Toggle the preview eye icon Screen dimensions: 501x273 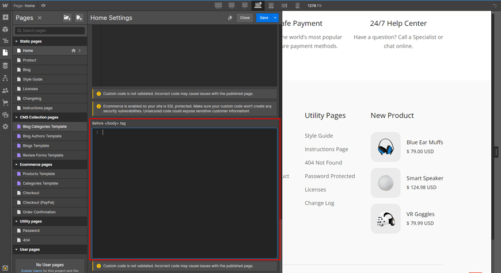[x=43, y=5]
